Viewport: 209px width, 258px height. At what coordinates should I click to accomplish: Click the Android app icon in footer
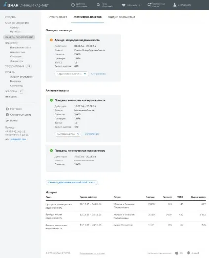189,253
